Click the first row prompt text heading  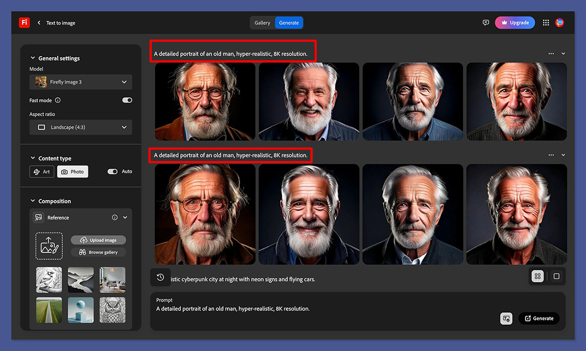(230, 54)
